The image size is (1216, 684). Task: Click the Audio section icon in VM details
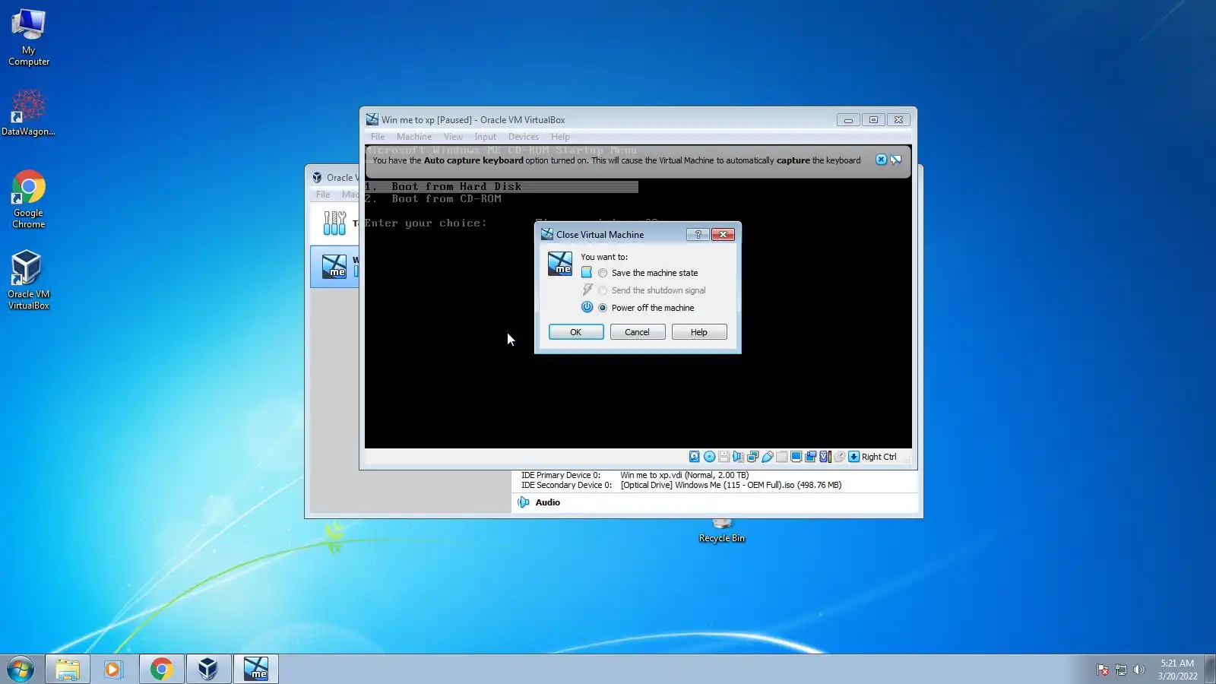point(523,502)
